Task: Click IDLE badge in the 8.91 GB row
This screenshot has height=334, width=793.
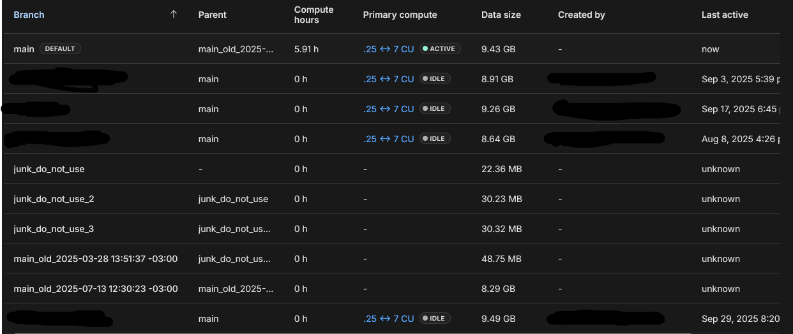Action: coord(435,79)
